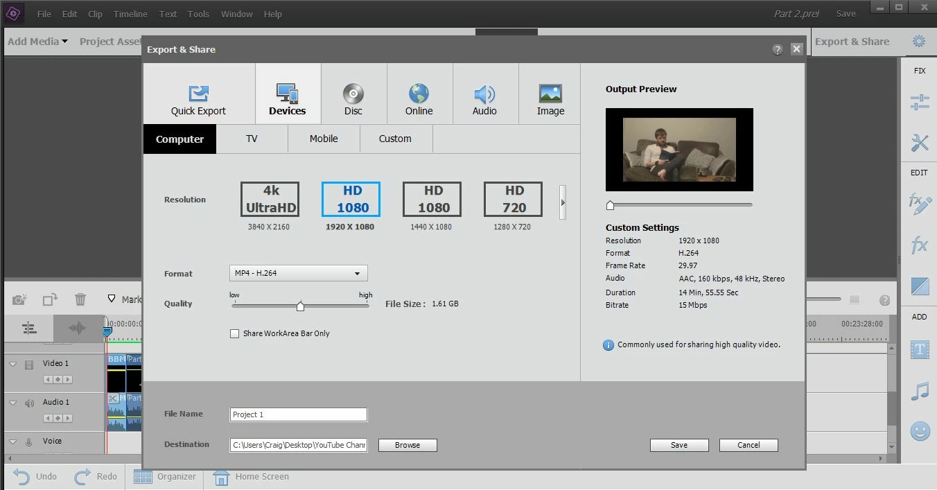Undo the last action

[35, 477]
